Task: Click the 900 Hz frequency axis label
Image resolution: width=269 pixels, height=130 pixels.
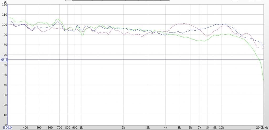Action: click(75, 128)
